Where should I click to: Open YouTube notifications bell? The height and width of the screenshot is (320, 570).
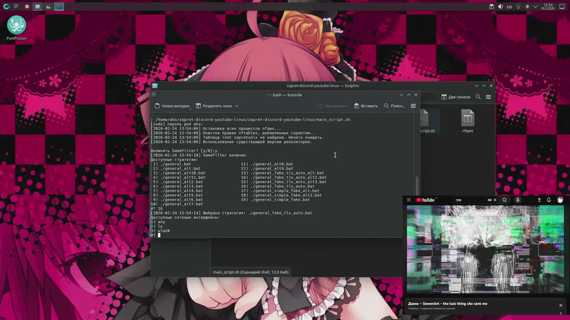549,200
